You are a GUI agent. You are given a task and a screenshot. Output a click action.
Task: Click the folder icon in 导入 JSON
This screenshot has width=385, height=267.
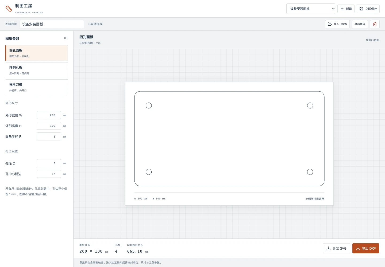(x=330, y=24)
